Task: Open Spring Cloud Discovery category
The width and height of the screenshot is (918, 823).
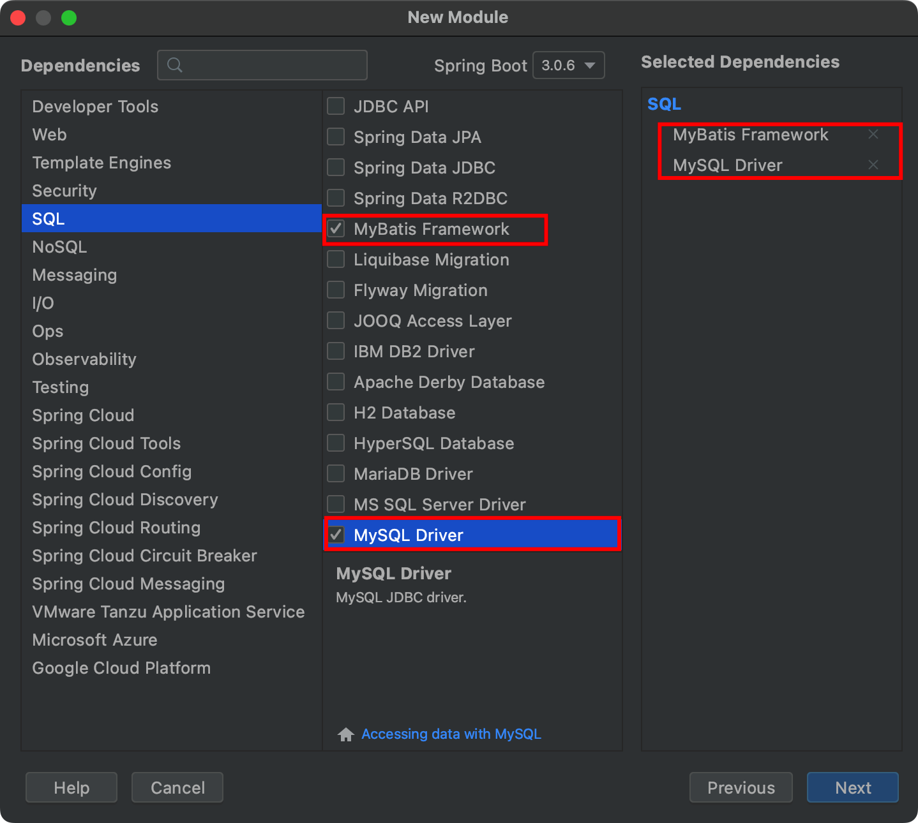Action: 171,500
